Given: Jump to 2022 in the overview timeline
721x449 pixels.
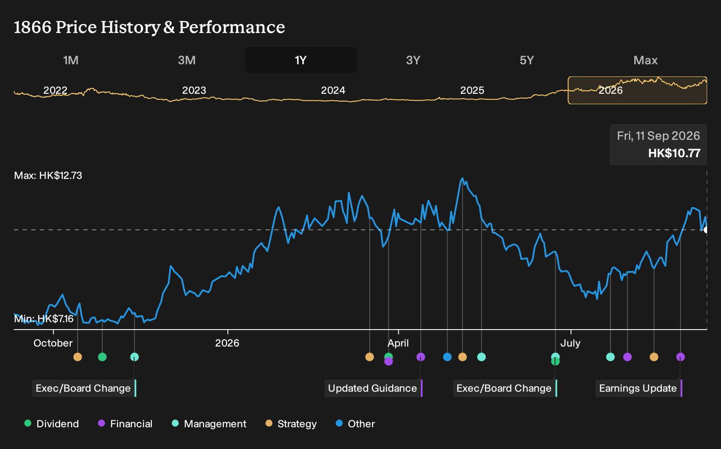Looking at the screenshot, I should tap(56, 90).
